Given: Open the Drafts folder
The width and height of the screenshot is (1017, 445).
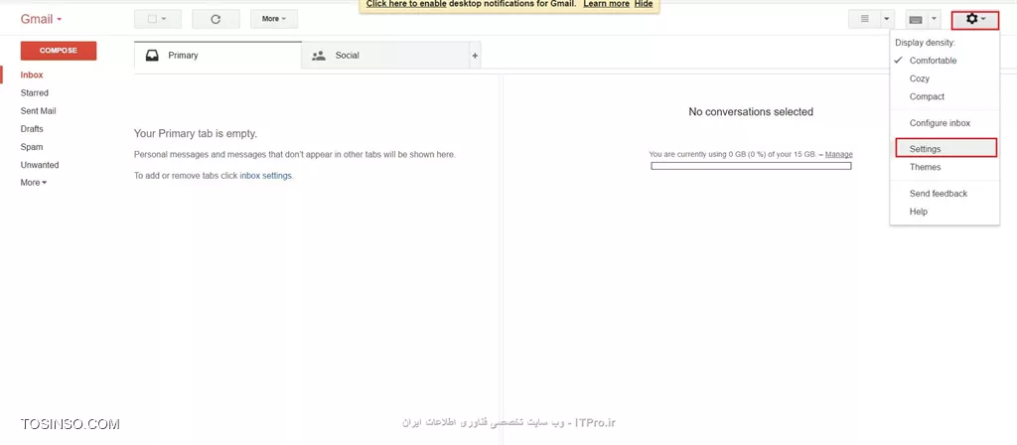Looking at the screenshot, I should coord(32,129).
